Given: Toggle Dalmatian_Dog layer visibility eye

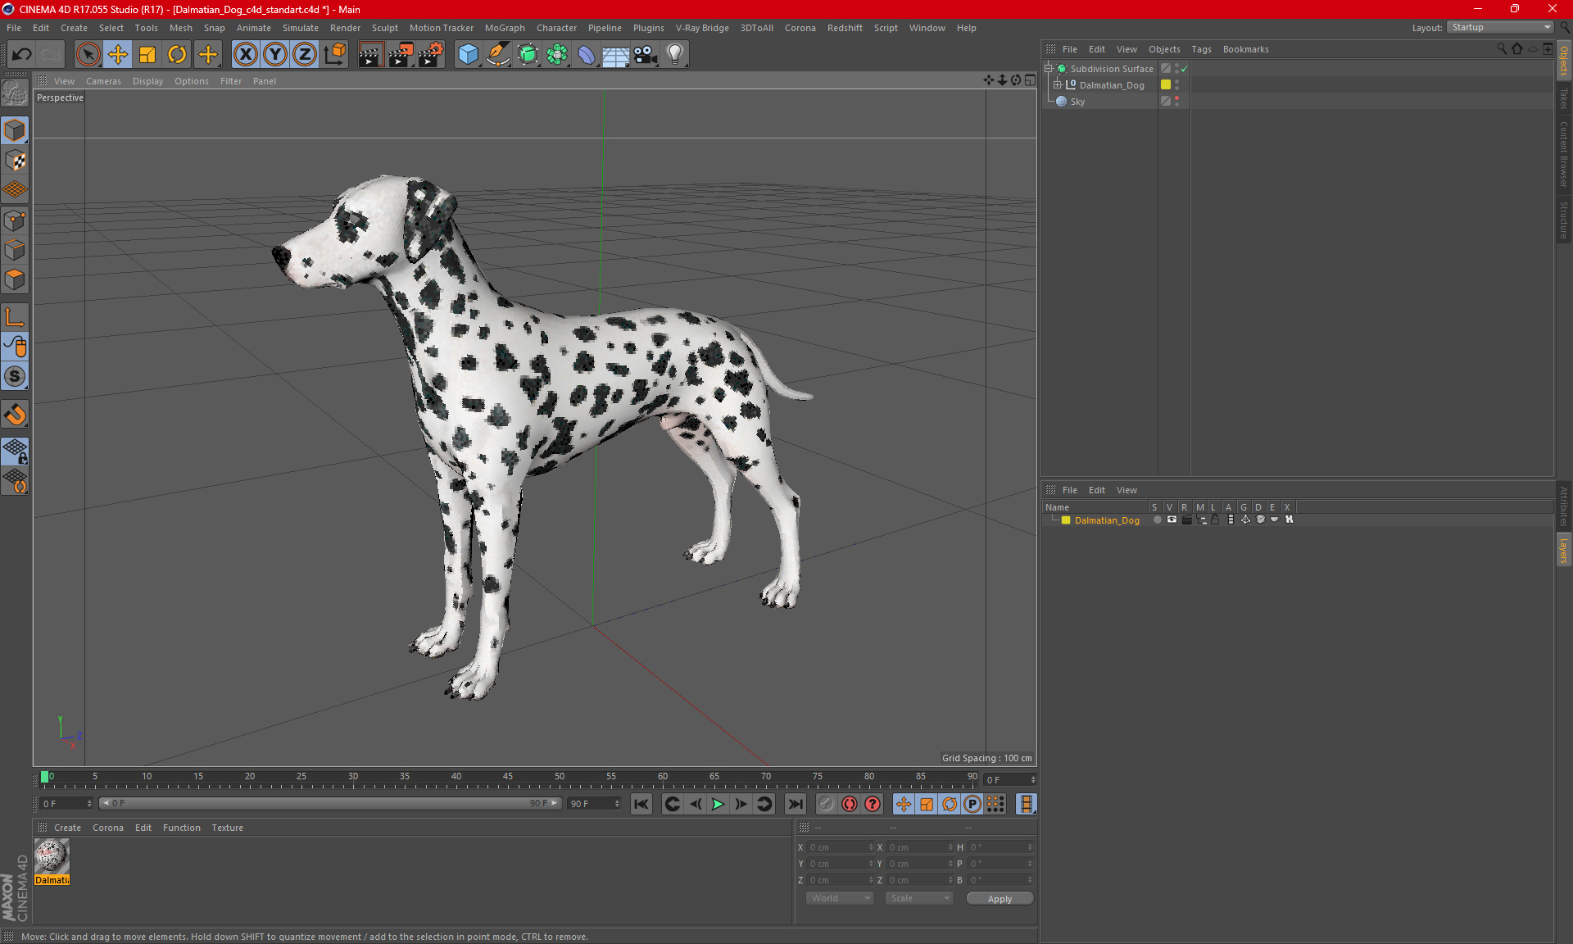Looking at the screenshot, I should pos(1172,520).
